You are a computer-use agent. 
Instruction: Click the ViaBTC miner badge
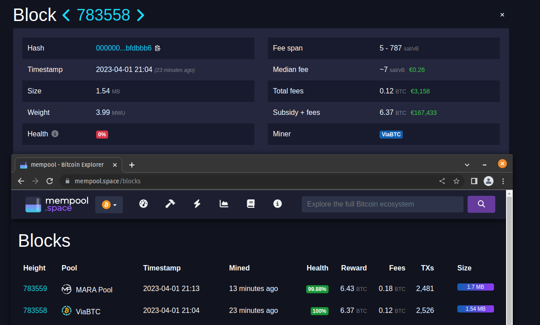391,134
